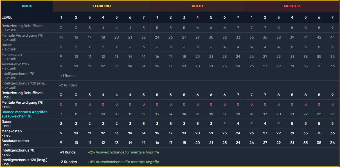Viewport: 340px width, 167px height.
Task: Click 'Manakosten – neu' row label
Action: (x=12, y=133)
